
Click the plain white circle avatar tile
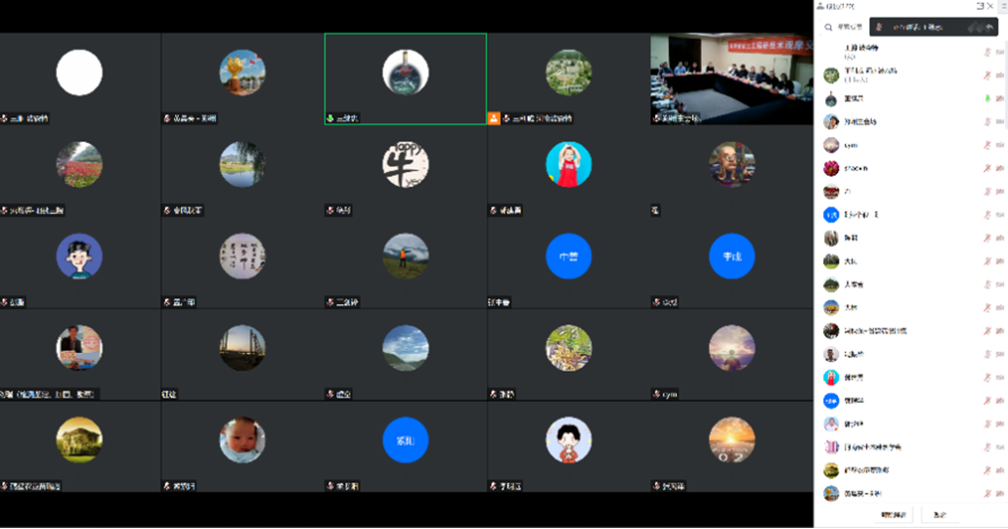tap(79, 72)
